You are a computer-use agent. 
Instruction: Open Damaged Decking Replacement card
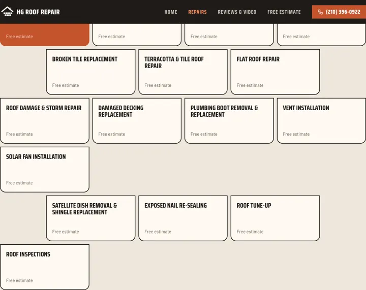click(x=137, y=120)
